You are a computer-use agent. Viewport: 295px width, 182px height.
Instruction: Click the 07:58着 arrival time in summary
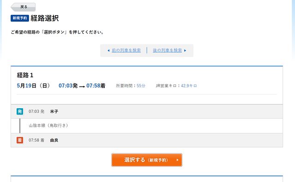click(x=96, y=86)
